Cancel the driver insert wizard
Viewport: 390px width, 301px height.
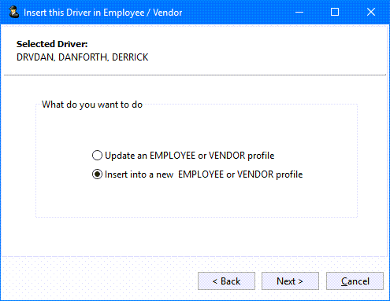tap(355, 281)
